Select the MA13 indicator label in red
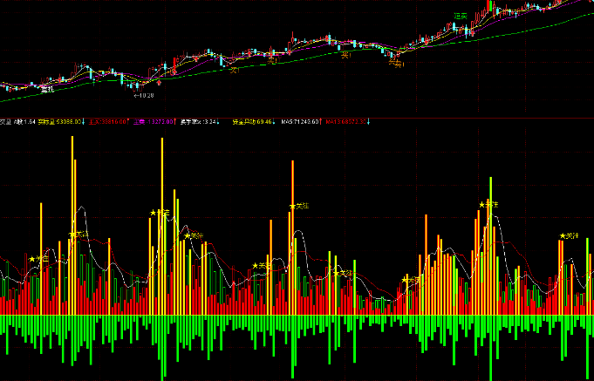The width and height of the screenshot is (594, 381). pos(347,122)
